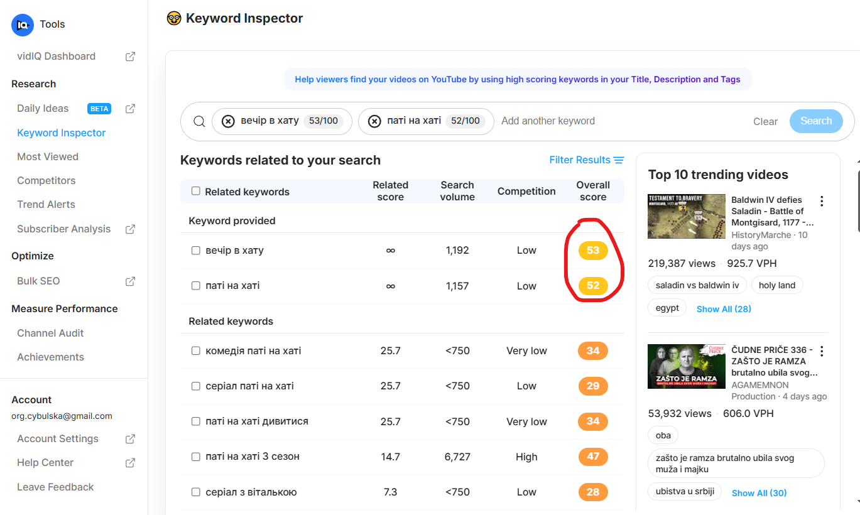Check the 'Related keywords' select-all checkbox
The width and height of the screenshot is (860, 515).
pyautogui.click(x=196, y=191)
